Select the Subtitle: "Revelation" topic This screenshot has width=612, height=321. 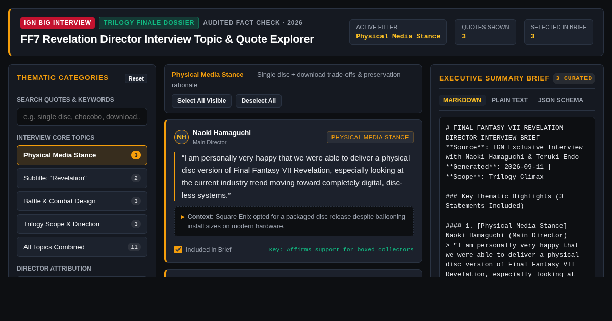click(82, 178)
